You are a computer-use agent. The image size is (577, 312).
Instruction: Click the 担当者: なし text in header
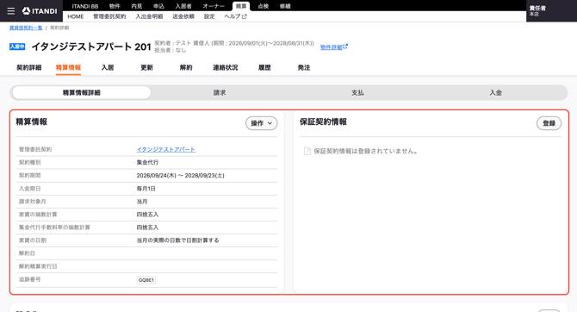[171, 51]
